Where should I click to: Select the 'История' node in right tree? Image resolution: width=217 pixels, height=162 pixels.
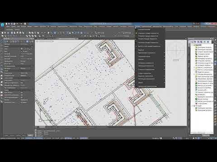(198, 106)
